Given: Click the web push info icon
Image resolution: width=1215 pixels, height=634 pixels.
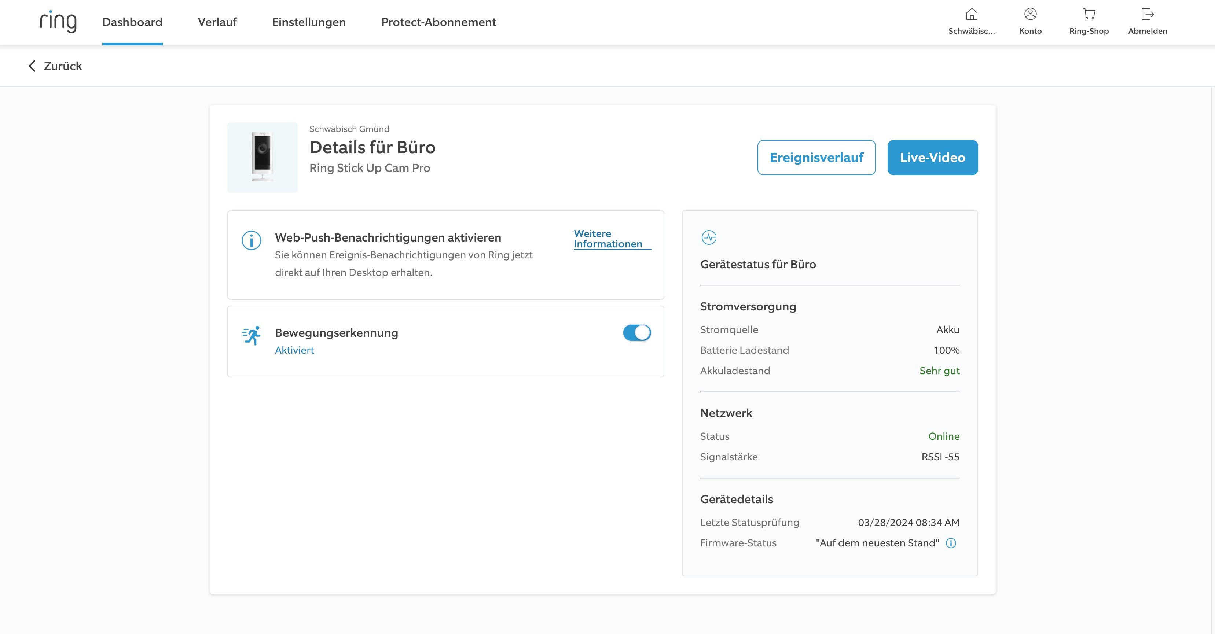Looking at the screenshot, I should (x=252, y=240).
